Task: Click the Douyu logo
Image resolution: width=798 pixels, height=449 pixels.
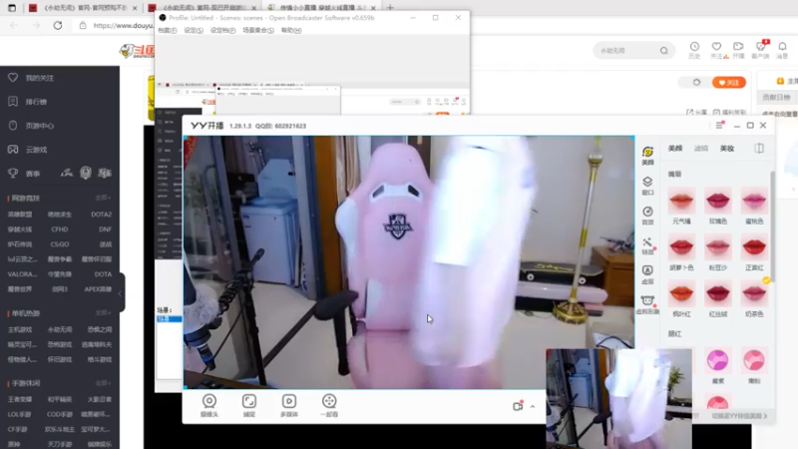Action: click(137, 51)
